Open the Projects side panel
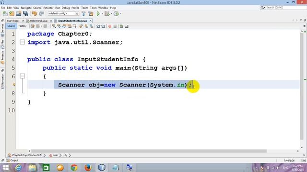Viewport: 307px width, 172px height. point(2,57)
